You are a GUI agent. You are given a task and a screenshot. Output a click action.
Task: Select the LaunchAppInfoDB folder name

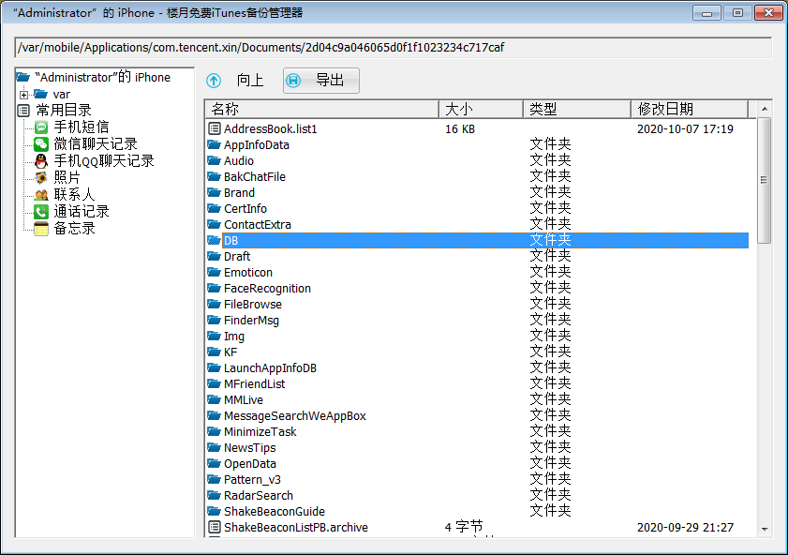[x=271, y=368]
